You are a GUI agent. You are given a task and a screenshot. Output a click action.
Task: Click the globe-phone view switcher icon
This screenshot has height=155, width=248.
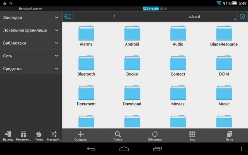click(68, 17)
